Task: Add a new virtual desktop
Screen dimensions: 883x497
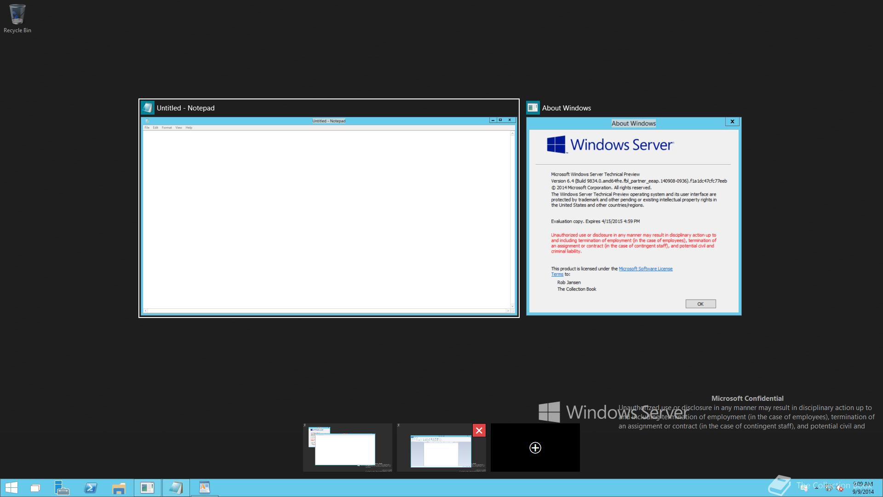Action: coord(535,447)
